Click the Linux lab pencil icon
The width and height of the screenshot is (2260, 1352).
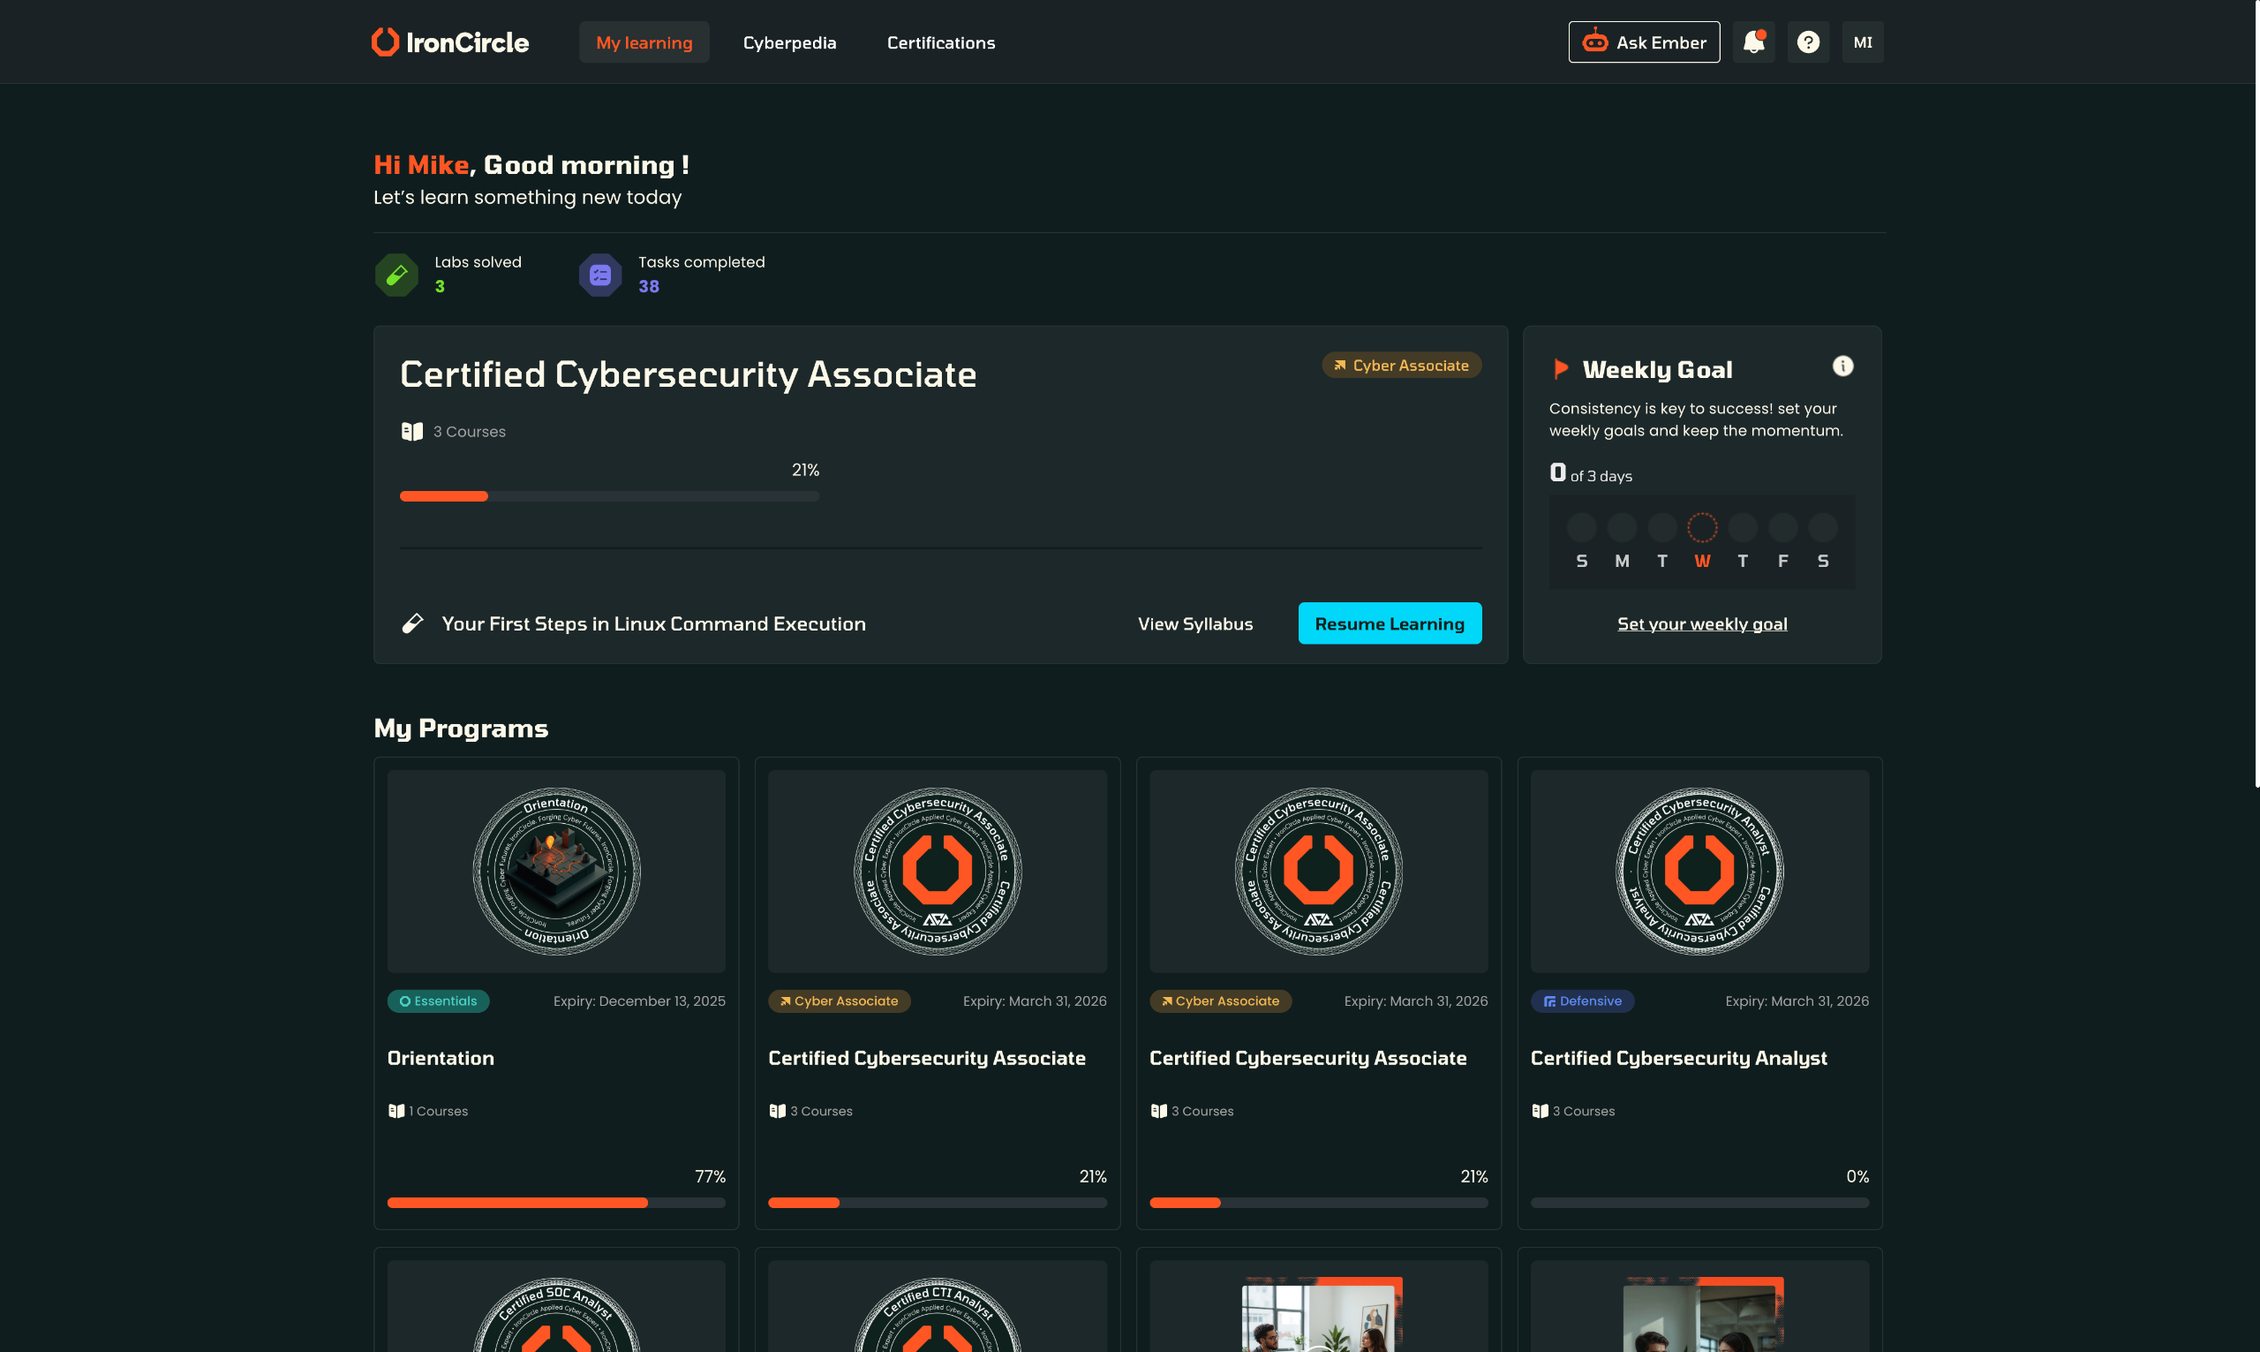click(x=412, y=623)
